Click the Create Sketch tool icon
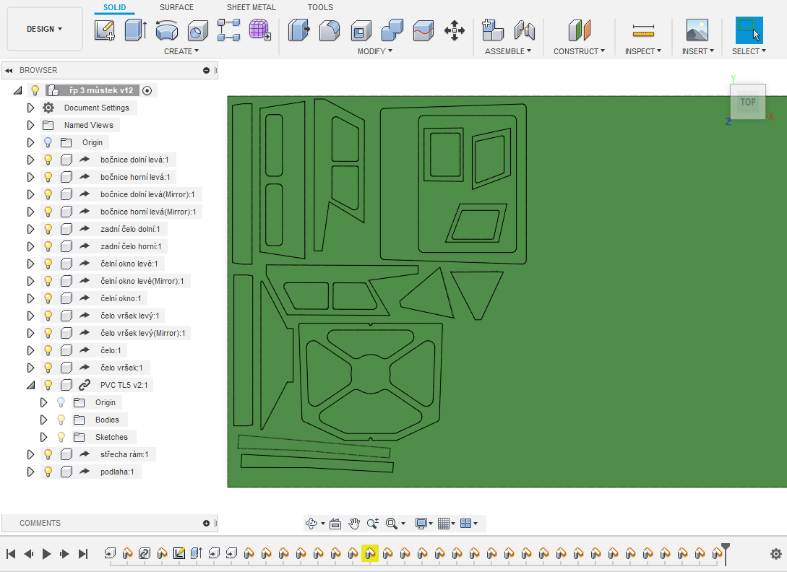This screenshot has width=787, height=572. [x=105, y=30]
